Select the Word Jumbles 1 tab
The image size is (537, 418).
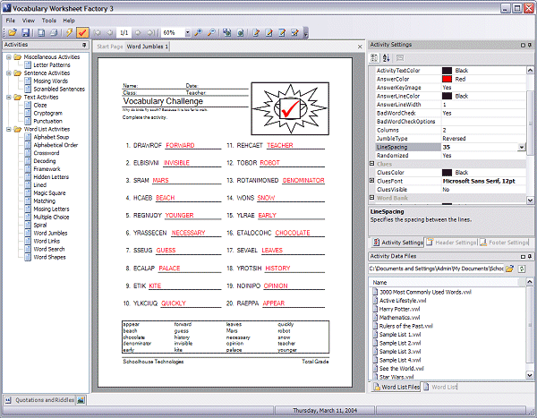coord(148,47)
